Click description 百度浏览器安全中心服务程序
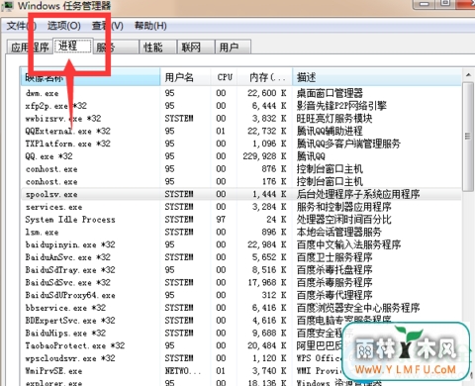 point(358,308)
